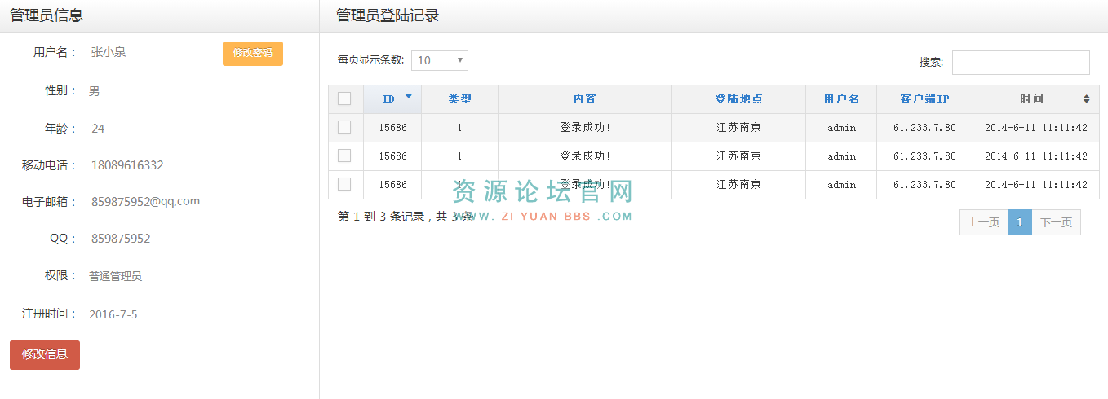Click the age value 24
This screenshot has height=399, width=1108.
pyautogui.click(x=98, y=129)
